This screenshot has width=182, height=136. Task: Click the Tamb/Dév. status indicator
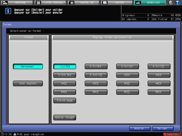coord(172,134)
